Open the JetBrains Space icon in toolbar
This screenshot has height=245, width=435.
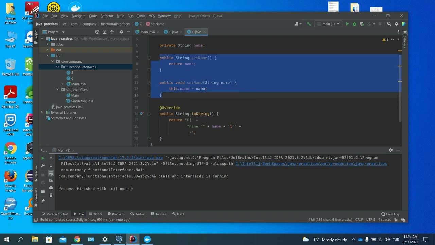(x=403, y=24)
